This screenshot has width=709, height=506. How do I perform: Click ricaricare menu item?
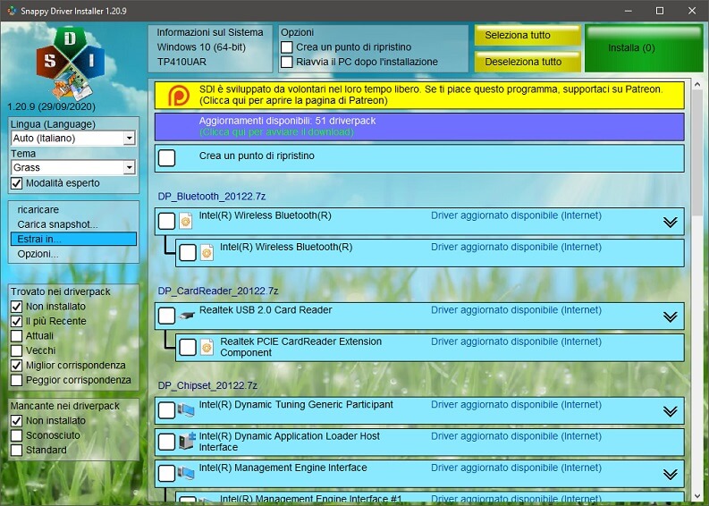[x=73, y=210]
